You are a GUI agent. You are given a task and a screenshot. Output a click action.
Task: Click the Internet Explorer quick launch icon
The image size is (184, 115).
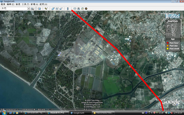click(14, 113)
